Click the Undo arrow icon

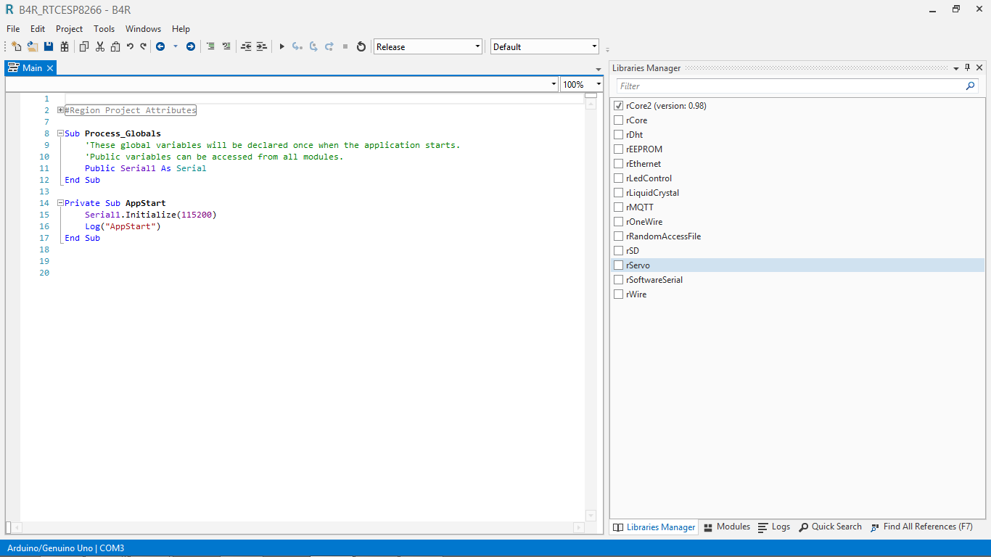tap(130, 46)
